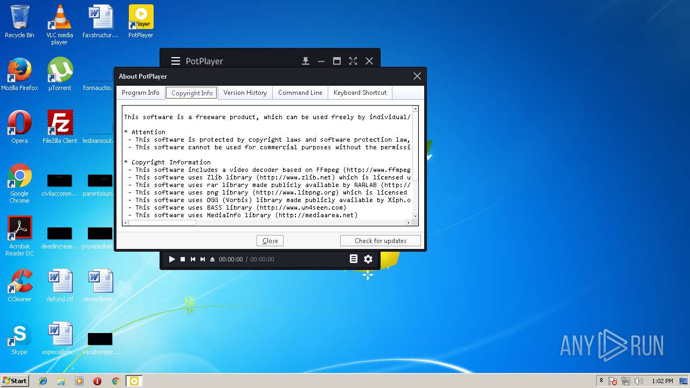Select the Opera desktop icon
The image size is (690, 388).
(x=19, y=127)
